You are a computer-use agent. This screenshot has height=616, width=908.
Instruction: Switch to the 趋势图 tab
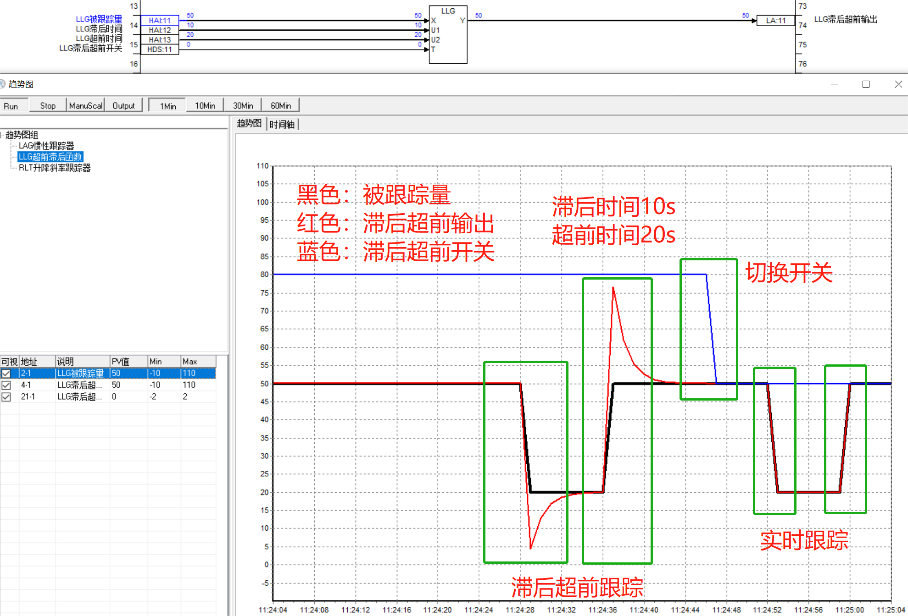pos(249,123)
